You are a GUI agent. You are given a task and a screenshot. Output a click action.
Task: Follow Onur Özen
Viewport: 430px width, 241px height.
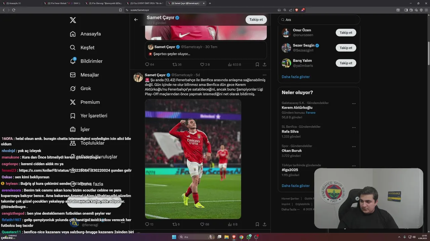coord(346,32)
